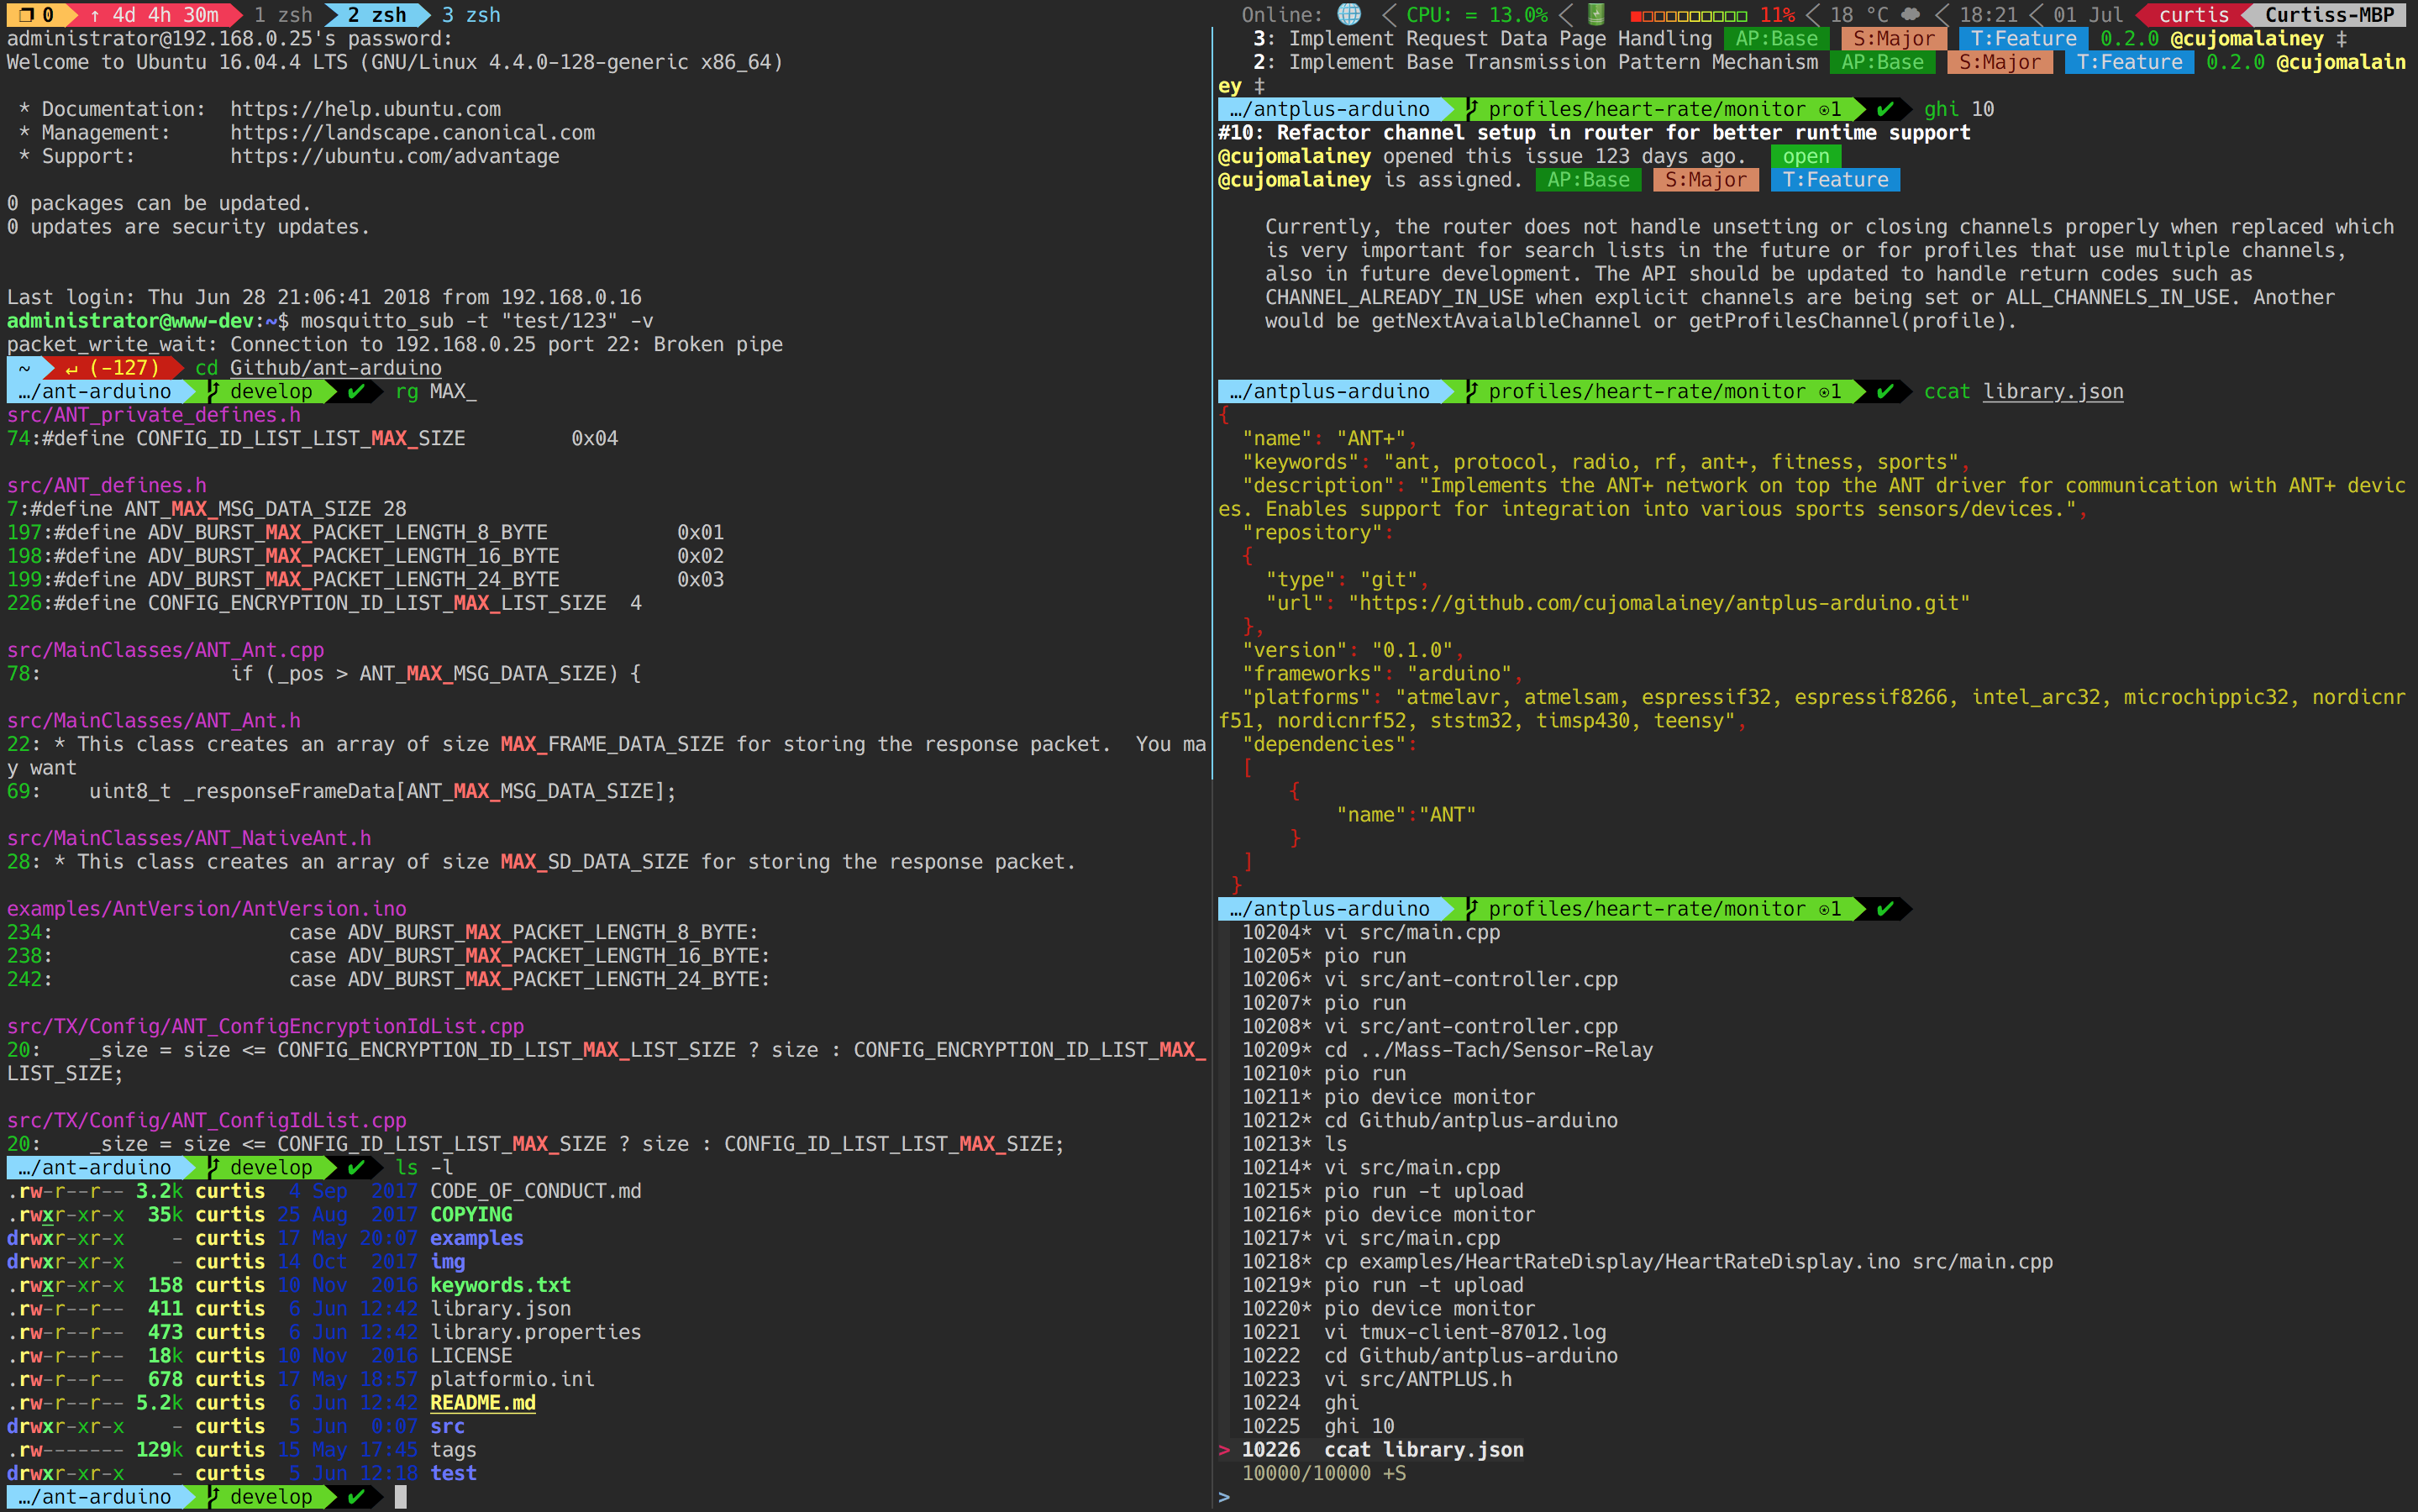Click the weather cloud icon
The image size is (2418, 1512).
click(1911, 14)
